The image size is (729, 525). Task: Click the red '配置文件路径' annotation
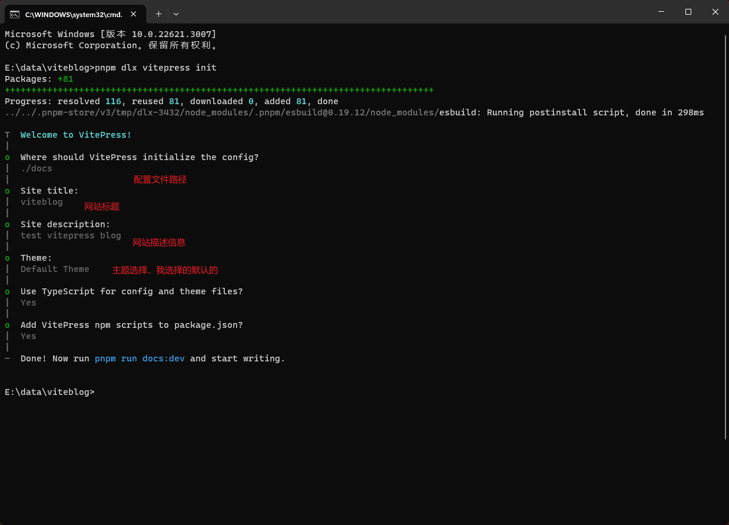(x=160, y=180)
